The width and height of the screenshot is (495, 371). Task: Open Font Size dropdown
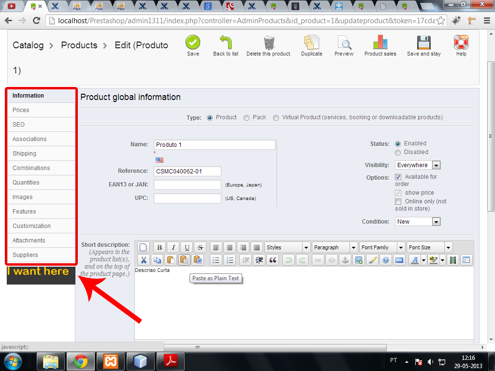click(429, 247)
